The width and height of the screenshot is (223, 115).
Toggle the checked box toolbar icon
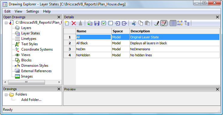pos(104,23)
